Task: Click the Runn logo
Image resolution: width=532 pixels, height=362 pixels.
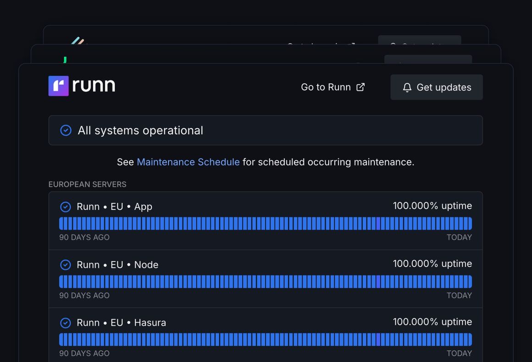Action: click(x=82, y=86)
